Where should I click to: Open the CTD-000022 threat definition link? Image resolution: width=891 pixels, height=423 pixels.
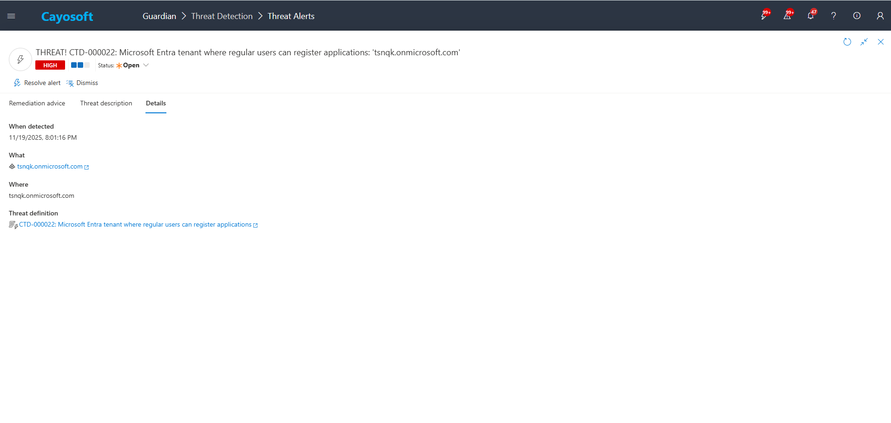pyautogui.click(x=135, y=225)
